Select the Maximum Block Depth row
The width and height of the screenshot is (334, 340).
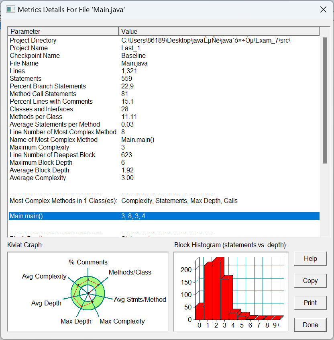coord(164,162)
